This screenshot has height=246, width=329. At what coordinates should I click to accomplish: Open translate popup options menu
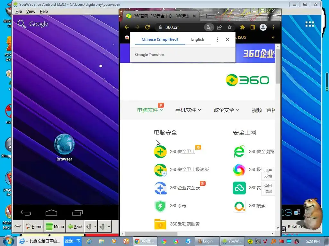click(217, 39)
